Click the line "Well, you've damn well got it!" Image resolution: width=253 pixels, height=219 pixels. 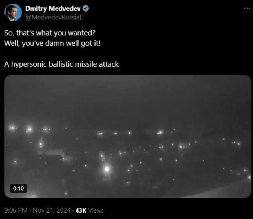[52, 43]
